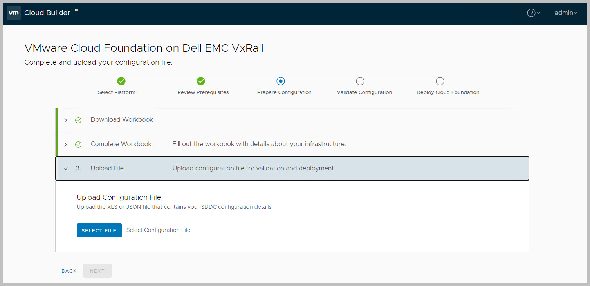Click the Download Workbook row title
This screenshot has width=590, height=286.
coord(122,120)
